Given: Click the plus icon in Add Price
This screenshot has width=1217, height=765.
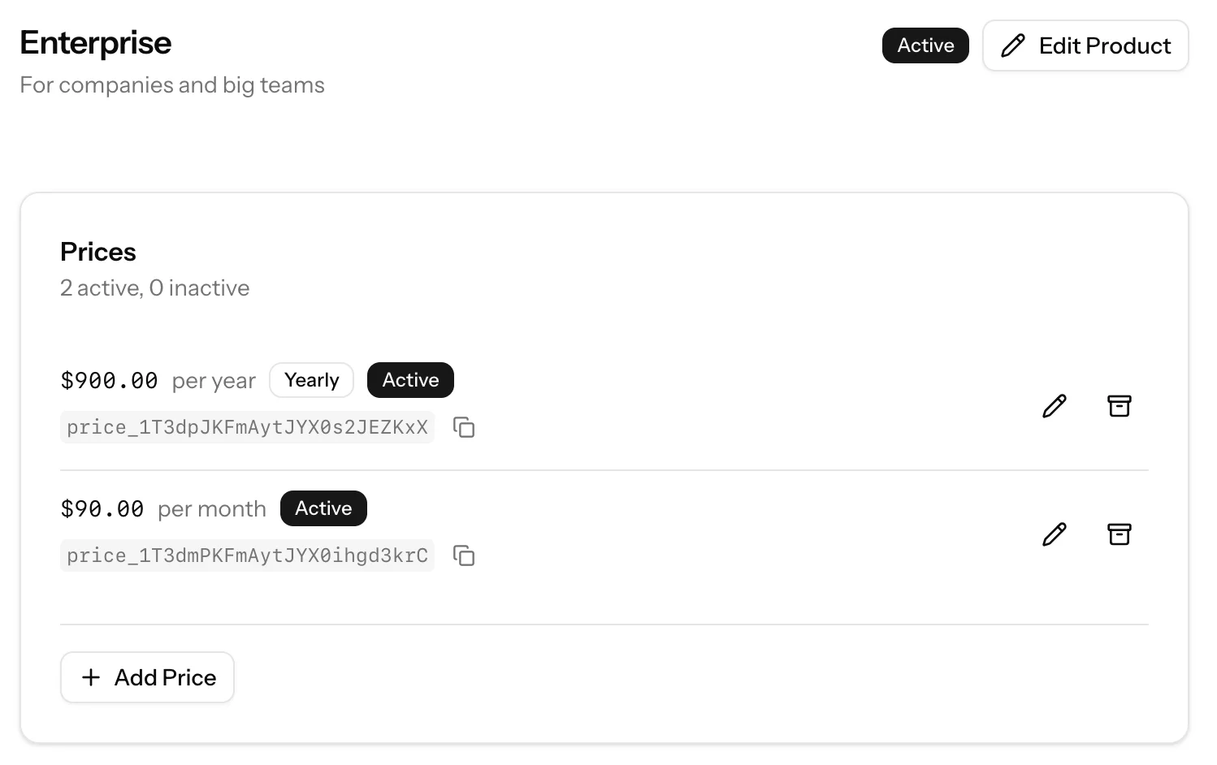Looking at the screenshot, I should pyautogui.click(x=90, y=677).
